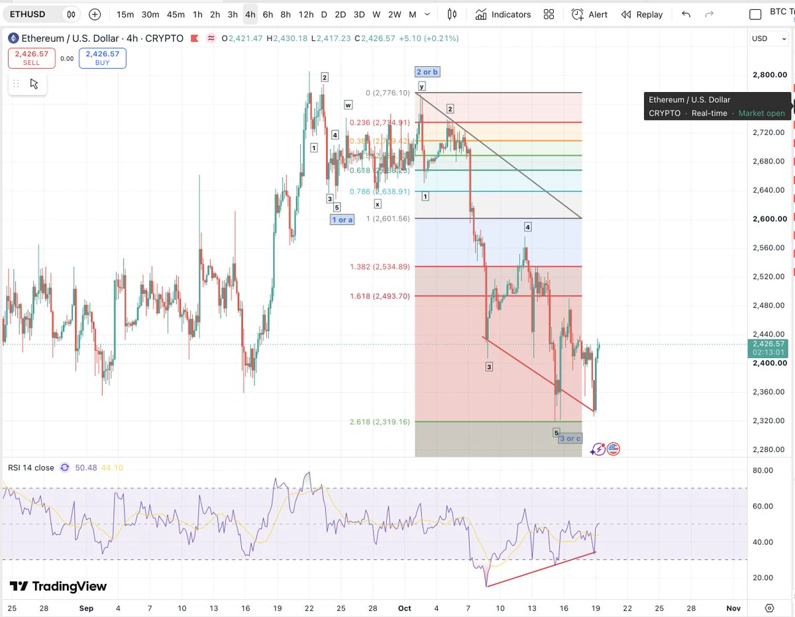Open the indicator templates grid icon
Viewport: 795px width, 617px height.
pyautogui.click(x=549, y=14)
